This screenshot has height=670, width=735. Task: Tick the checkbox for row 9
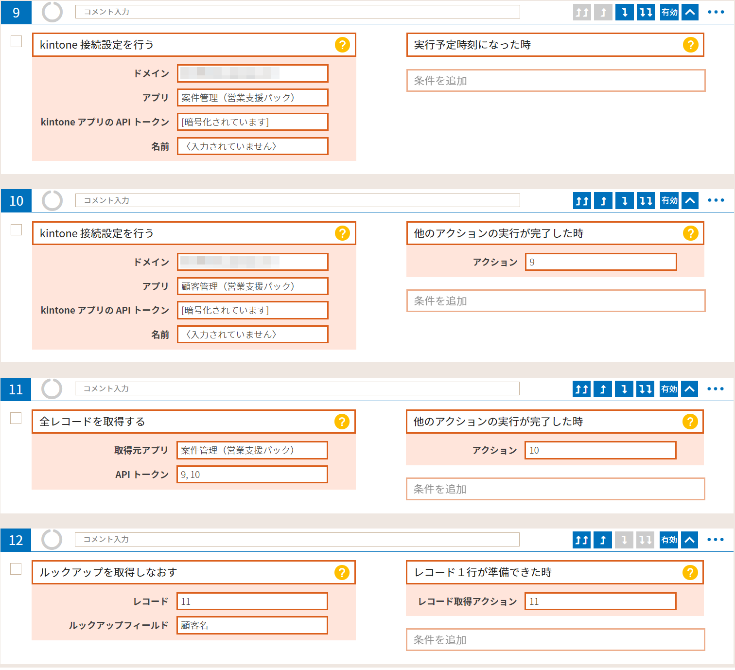point(17,42)
